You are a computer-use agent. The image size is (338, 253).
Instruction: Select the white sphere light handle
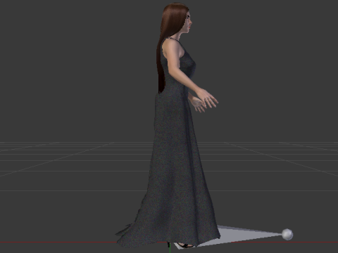tap(287, 234)
